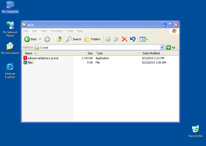Maximize the virii window

coord(170,25)
